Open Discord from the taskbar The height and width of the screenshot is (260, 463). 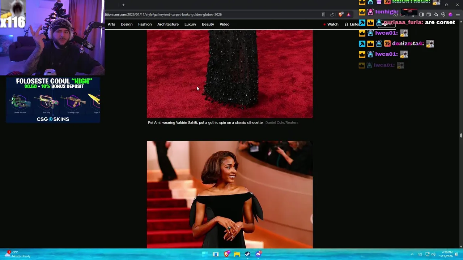[258, 254]
